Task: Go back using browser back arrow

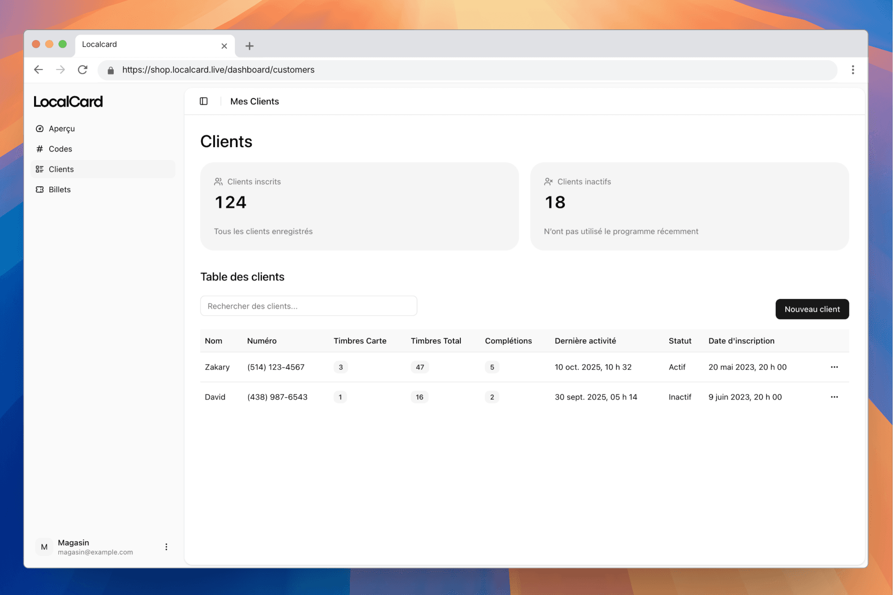Action: coord(39,70)
